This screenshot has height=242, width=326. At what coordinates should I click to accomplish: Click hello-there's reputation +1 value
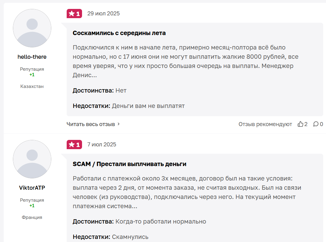click(x=32, y=75)
